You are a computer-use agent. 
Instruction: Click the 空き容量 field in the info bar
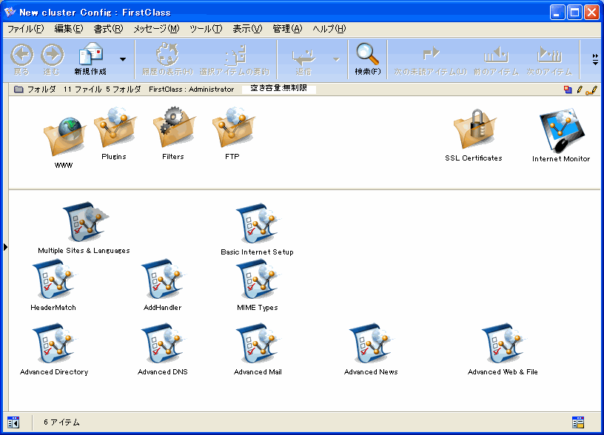tap(278, 89)
